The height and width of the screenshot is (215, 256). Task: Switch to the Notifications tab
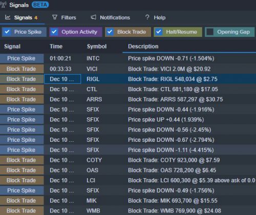tap(110, 17)
